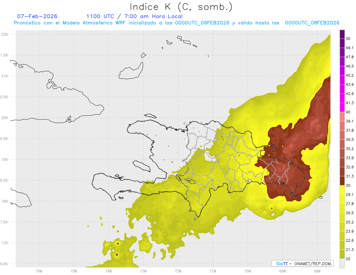356x275 pixels.
Task: Pick the dark brown swatch between 30 and 31.3
Action: [x=342, y=181]
